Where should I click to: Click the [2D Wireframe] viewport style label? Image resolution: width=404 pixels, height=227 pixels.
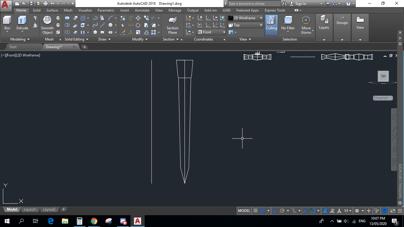28,55
